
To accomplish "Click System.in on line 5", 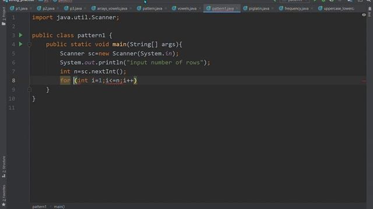I will 156,53.
